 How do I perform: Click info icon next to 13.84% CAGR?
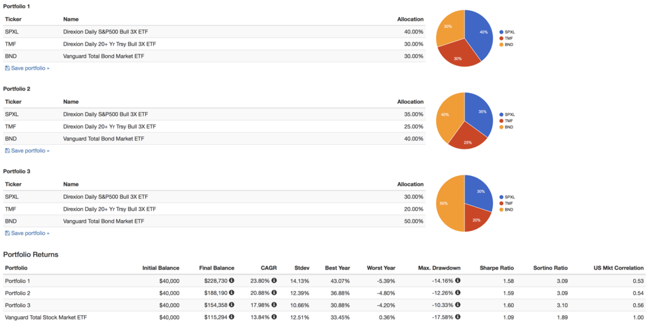[x=274, y=317]
